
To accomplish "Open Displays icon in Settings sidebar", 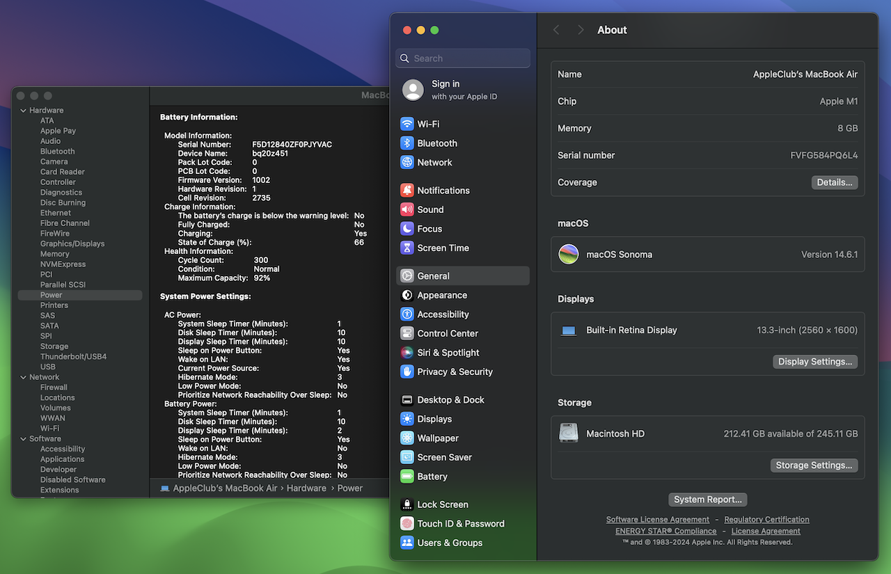I will coord(407,419).
